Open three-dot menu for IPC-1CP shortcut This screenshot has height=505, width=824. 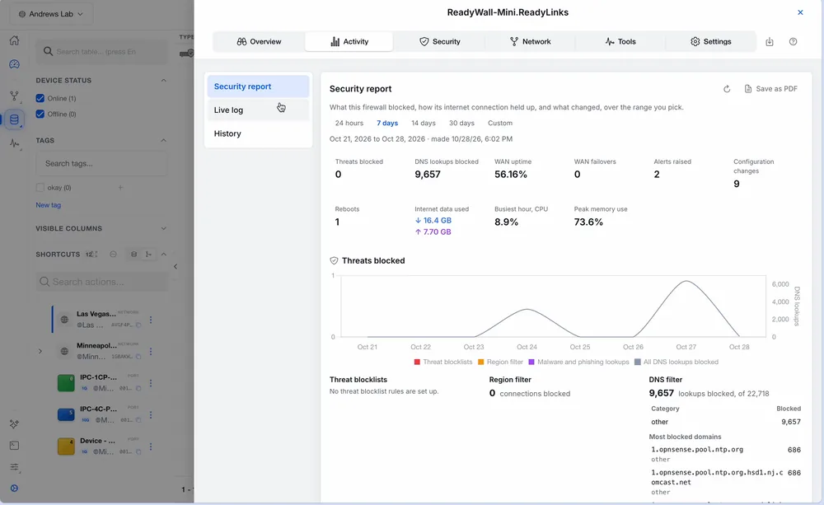point(151,383)
